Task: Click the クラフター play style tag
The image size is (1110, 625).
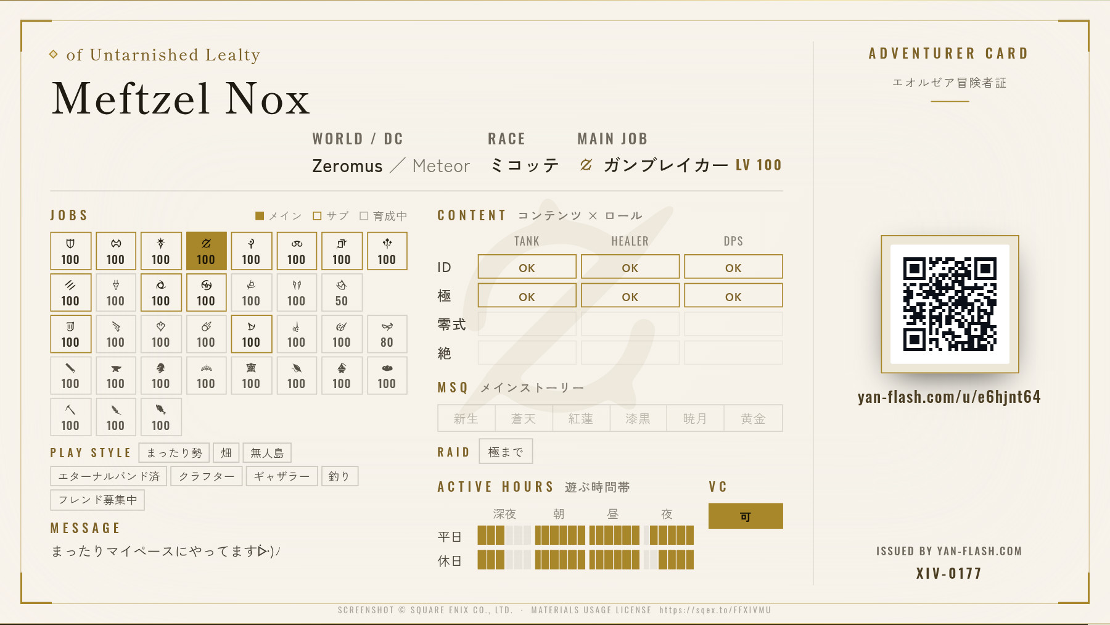Action: point(207,476)
